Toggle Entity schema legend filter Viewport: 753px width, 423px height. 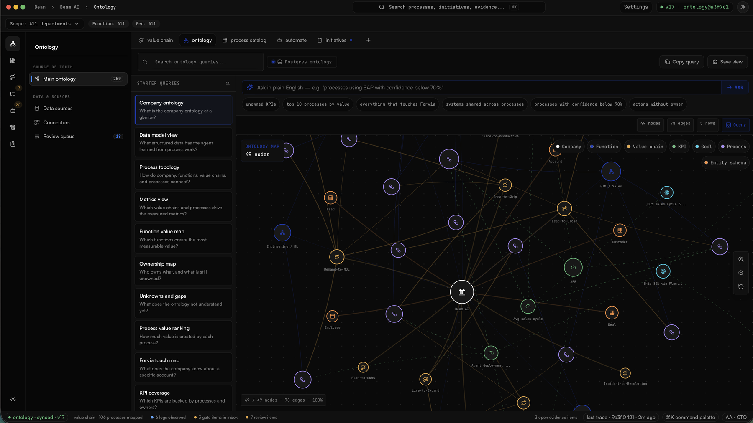tap(725, 162)
